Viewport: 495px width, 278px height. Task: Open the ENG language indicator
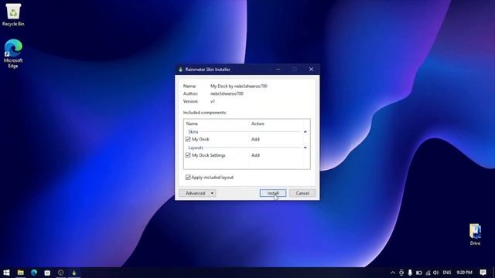447,273
